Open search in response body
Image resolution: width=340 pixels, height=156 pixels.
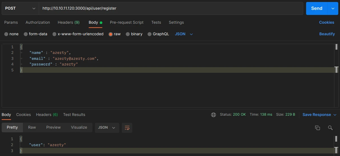tap(330, 128)
